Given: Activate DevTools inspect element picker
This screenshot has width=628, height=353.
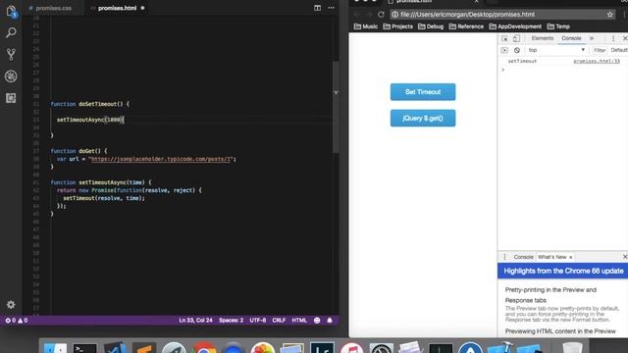Looking at the screenshot, I should click(x=504, y=38).
